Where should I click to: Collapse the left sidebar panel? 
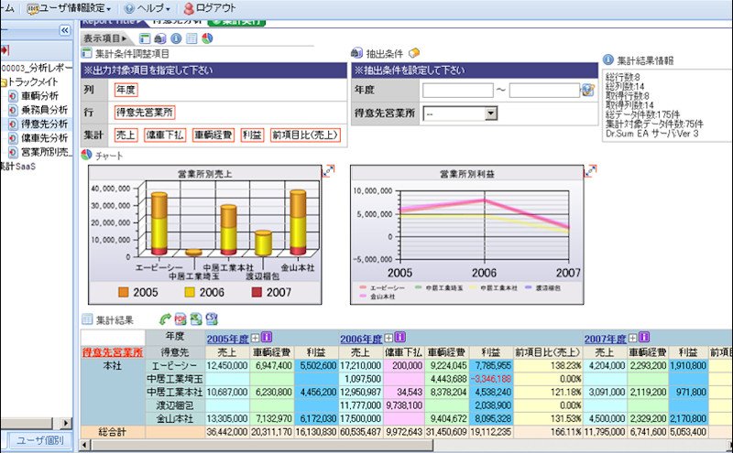click(x=64, y=30)
